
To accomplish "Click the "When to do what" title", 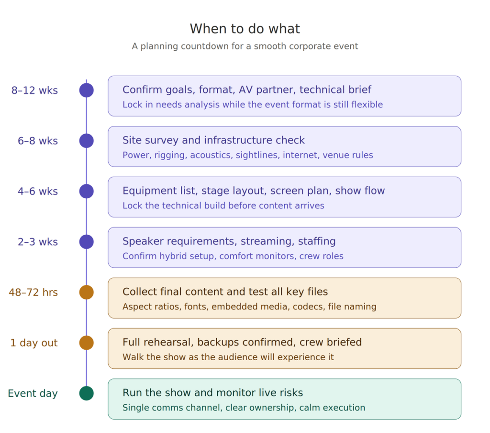I will 245,29.
